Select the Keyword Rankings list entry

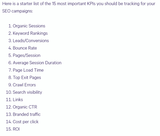point(30,33)
